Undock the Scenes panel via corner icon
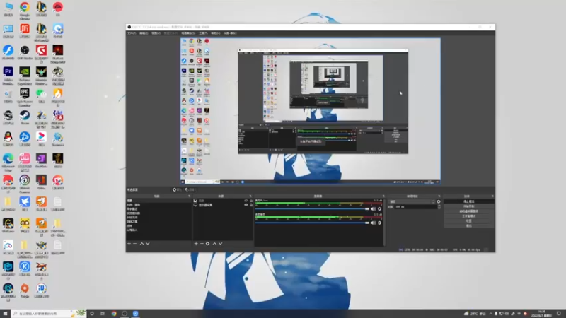The height and width of the screenshot is (318, 566). click(189, 196)
